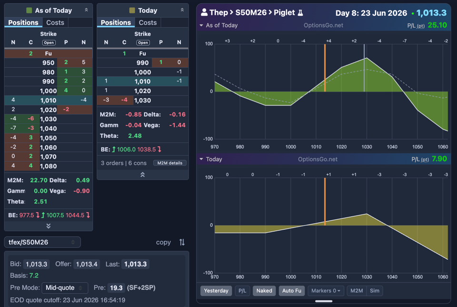Click the breakeven 1007.5 value in As of Today
457x307 pixels.
[x=55, y=215]
